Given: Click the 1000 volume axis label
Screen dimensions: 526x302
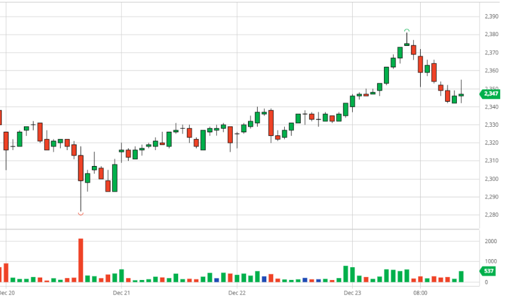Looking at the screenshot, I should pos(490,262).
